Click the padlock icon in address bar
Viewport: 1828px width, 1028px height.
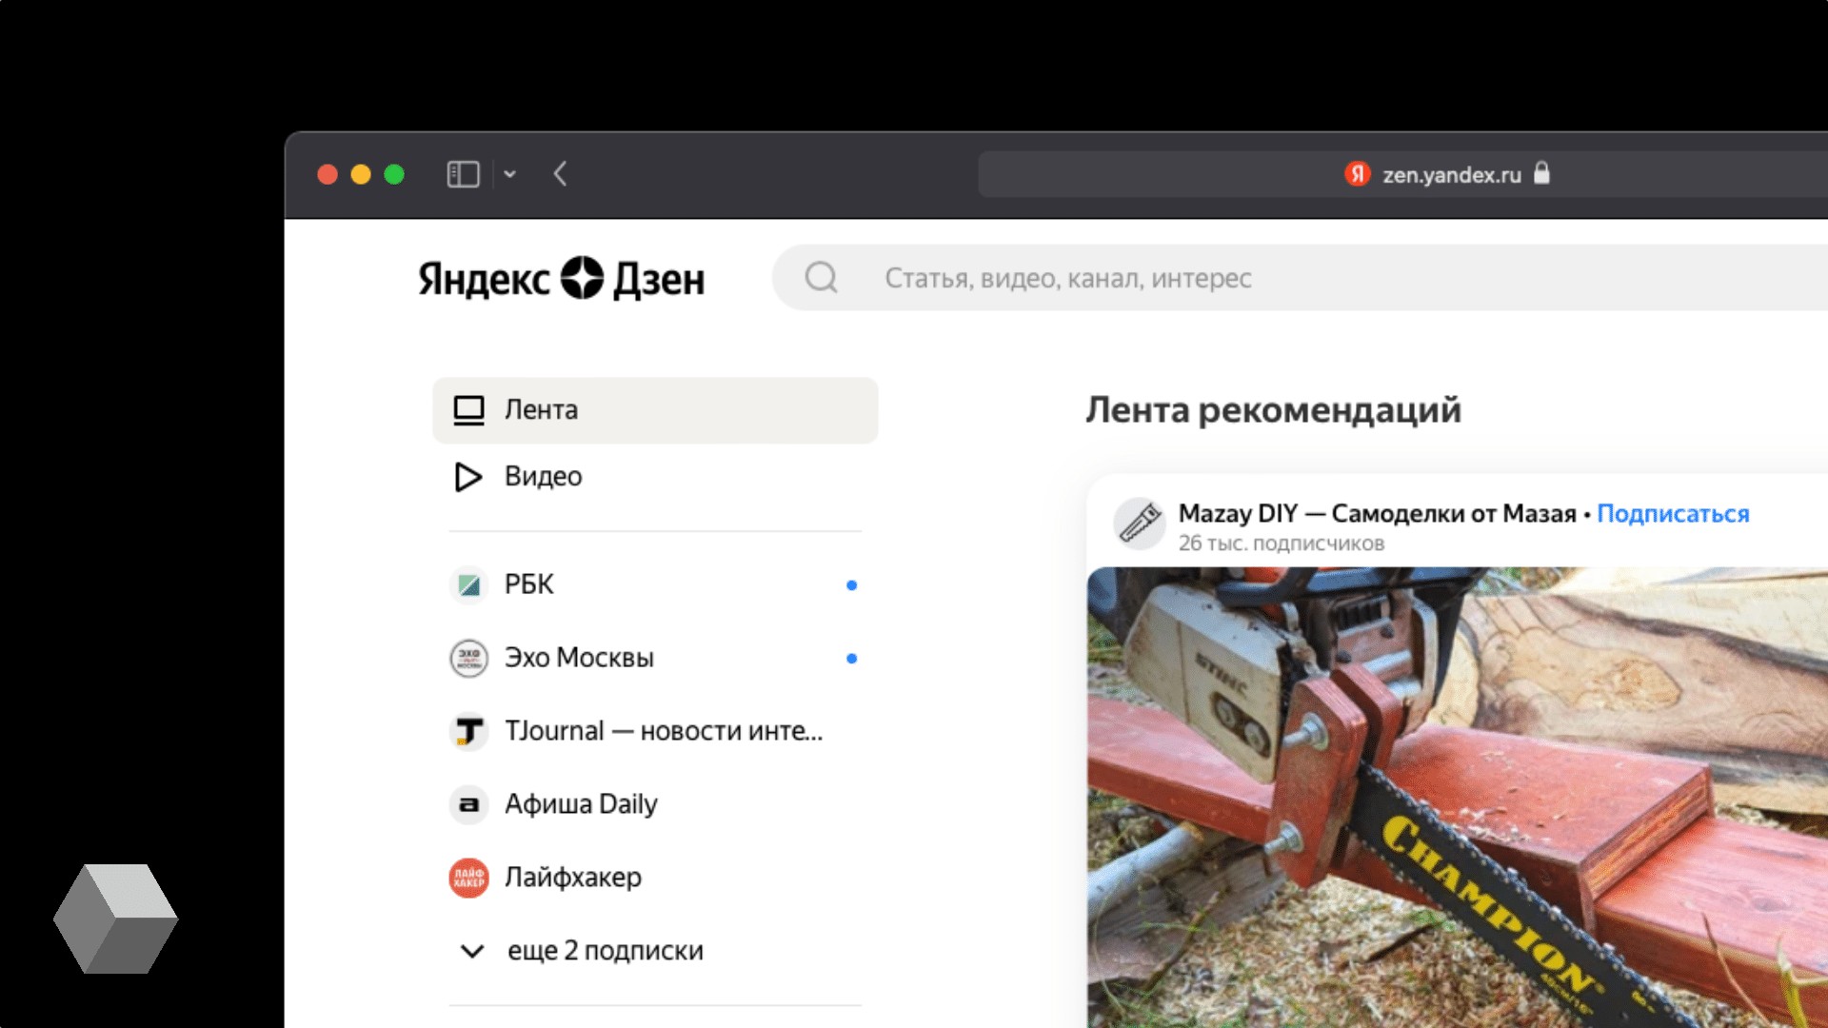[1541, 173]
